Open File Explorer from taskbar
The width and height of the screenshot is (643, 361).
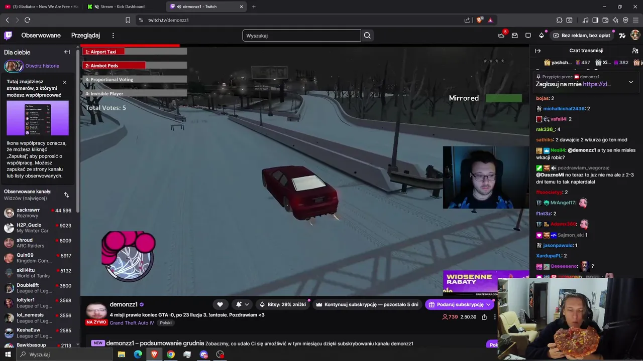coord(121,354)
